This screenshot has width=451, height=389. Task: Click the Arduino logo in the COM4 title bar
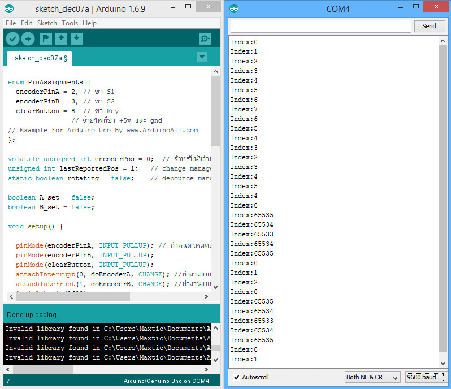234,8
